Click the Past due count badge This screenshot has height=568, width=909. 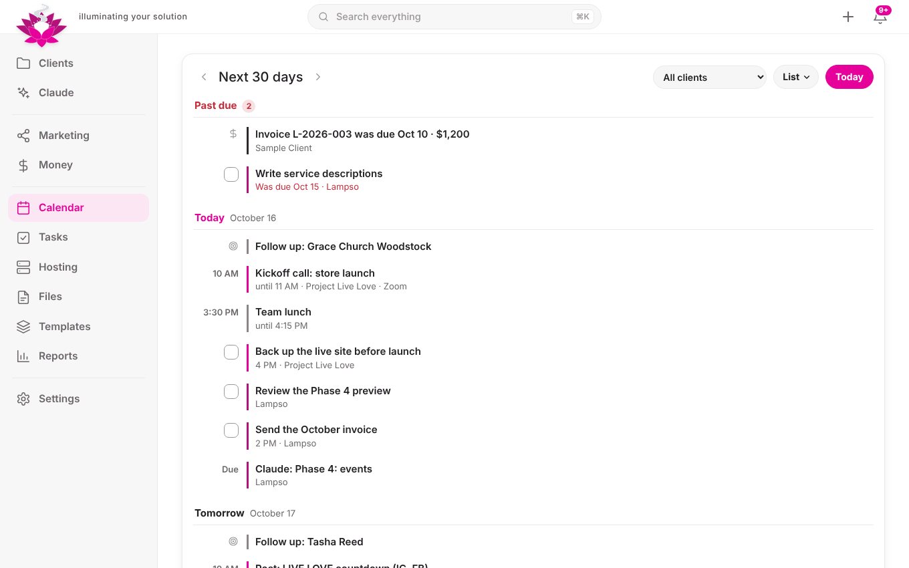(x=249, y=106)
